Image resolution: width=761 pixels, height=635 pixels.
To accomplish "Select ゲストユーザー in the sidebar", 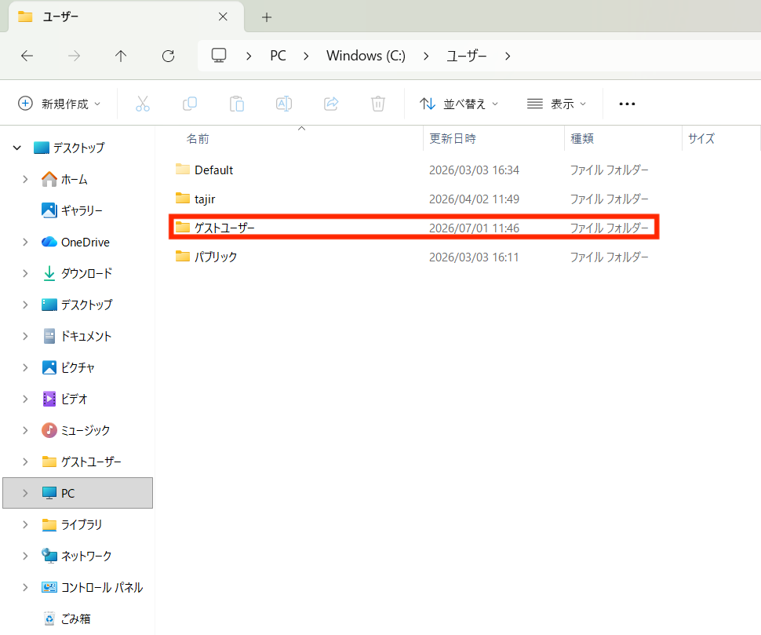I will click(x=91, y=462).
